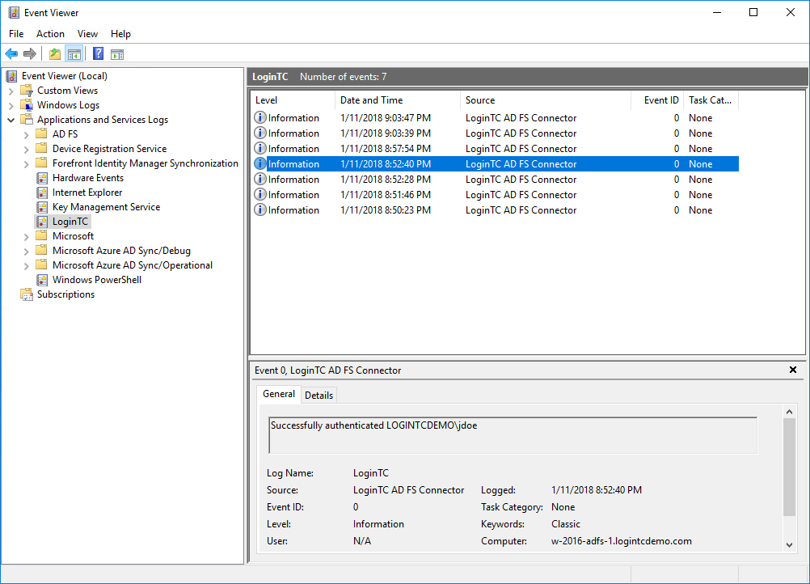810x584 pixels.
Task: Toggle the show/hide console tree button
Action: coord(74,53)
